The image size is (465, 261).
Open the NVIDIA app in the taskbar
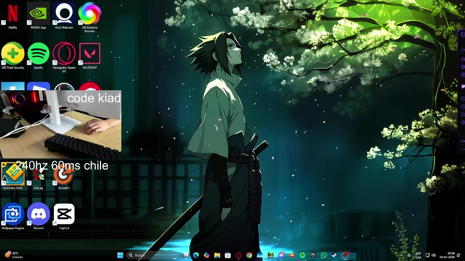(271, 255)
